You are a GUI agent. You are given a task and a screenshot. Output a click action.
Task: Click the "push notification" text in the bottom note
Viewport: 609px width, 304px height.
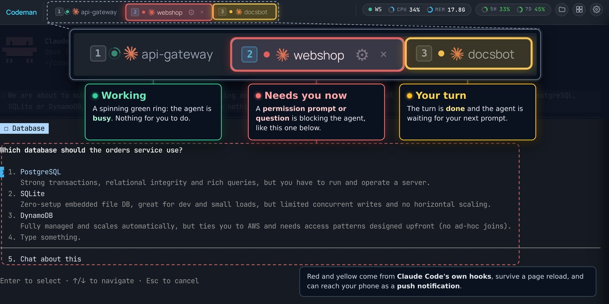pos(428,286)
